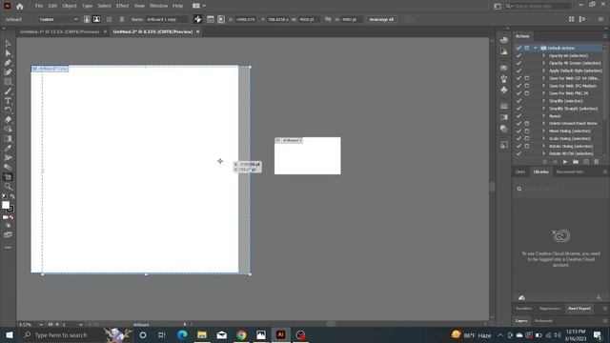This screenshot has height=343, width=610.
Task: Select the Selection tool arrow
Action: coord(8,44)
